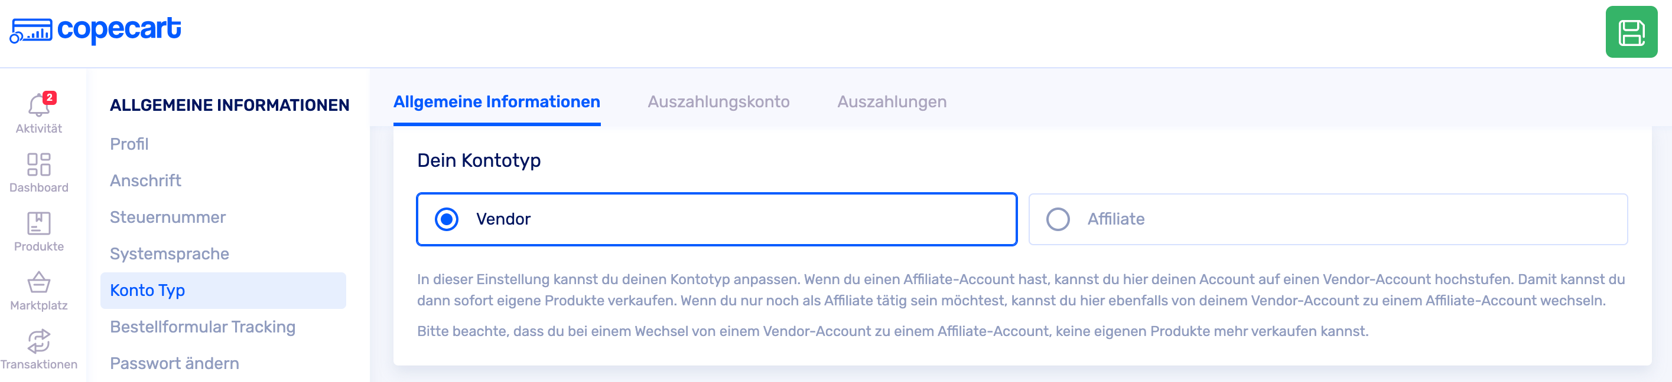Image resolution: width=1672 pixels, height=382 pixels.
Task: Open Systemsprache settings
Action: (170, 254)
